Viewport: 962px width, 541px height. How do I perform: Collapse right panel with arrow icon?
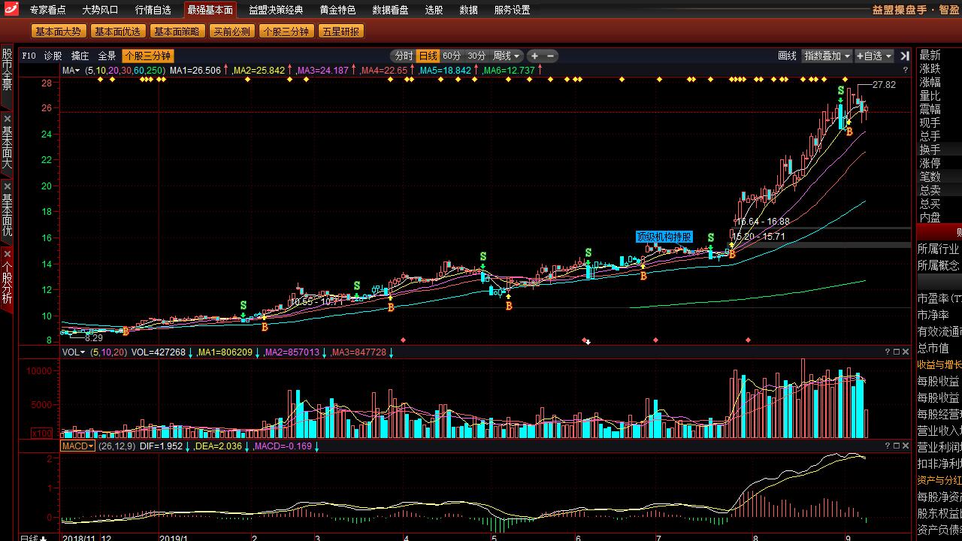coord(905,56)
